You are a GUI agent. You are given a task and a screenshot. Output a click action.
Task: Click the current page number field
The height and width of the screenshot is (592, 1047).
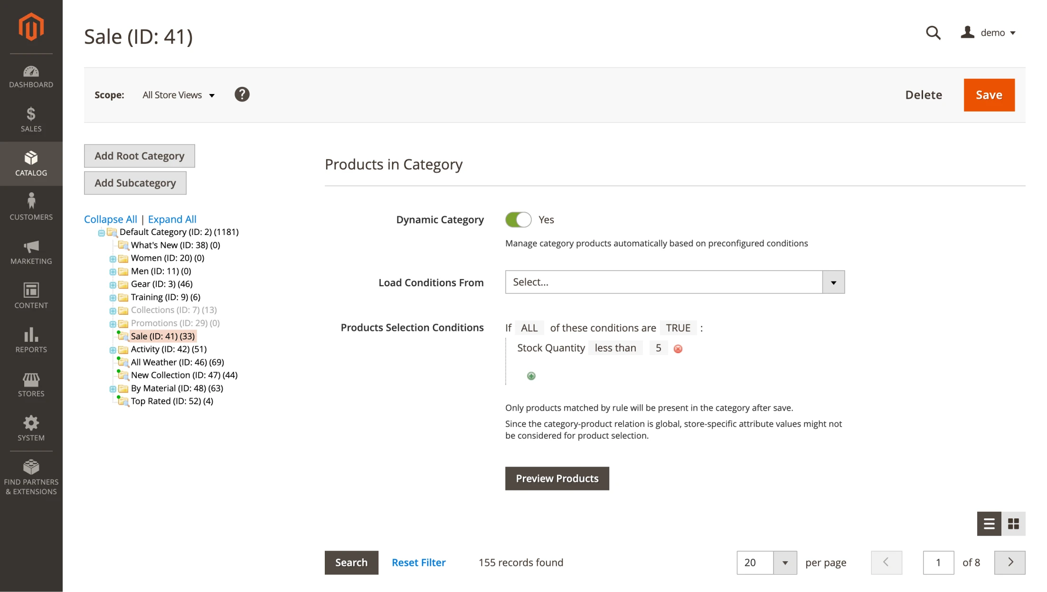[938, 563]
